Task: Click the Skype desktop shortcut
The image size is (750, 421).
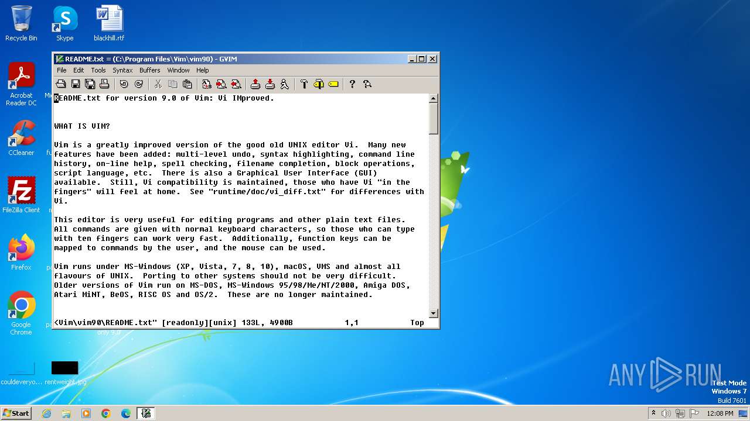Action: [64, 24]
